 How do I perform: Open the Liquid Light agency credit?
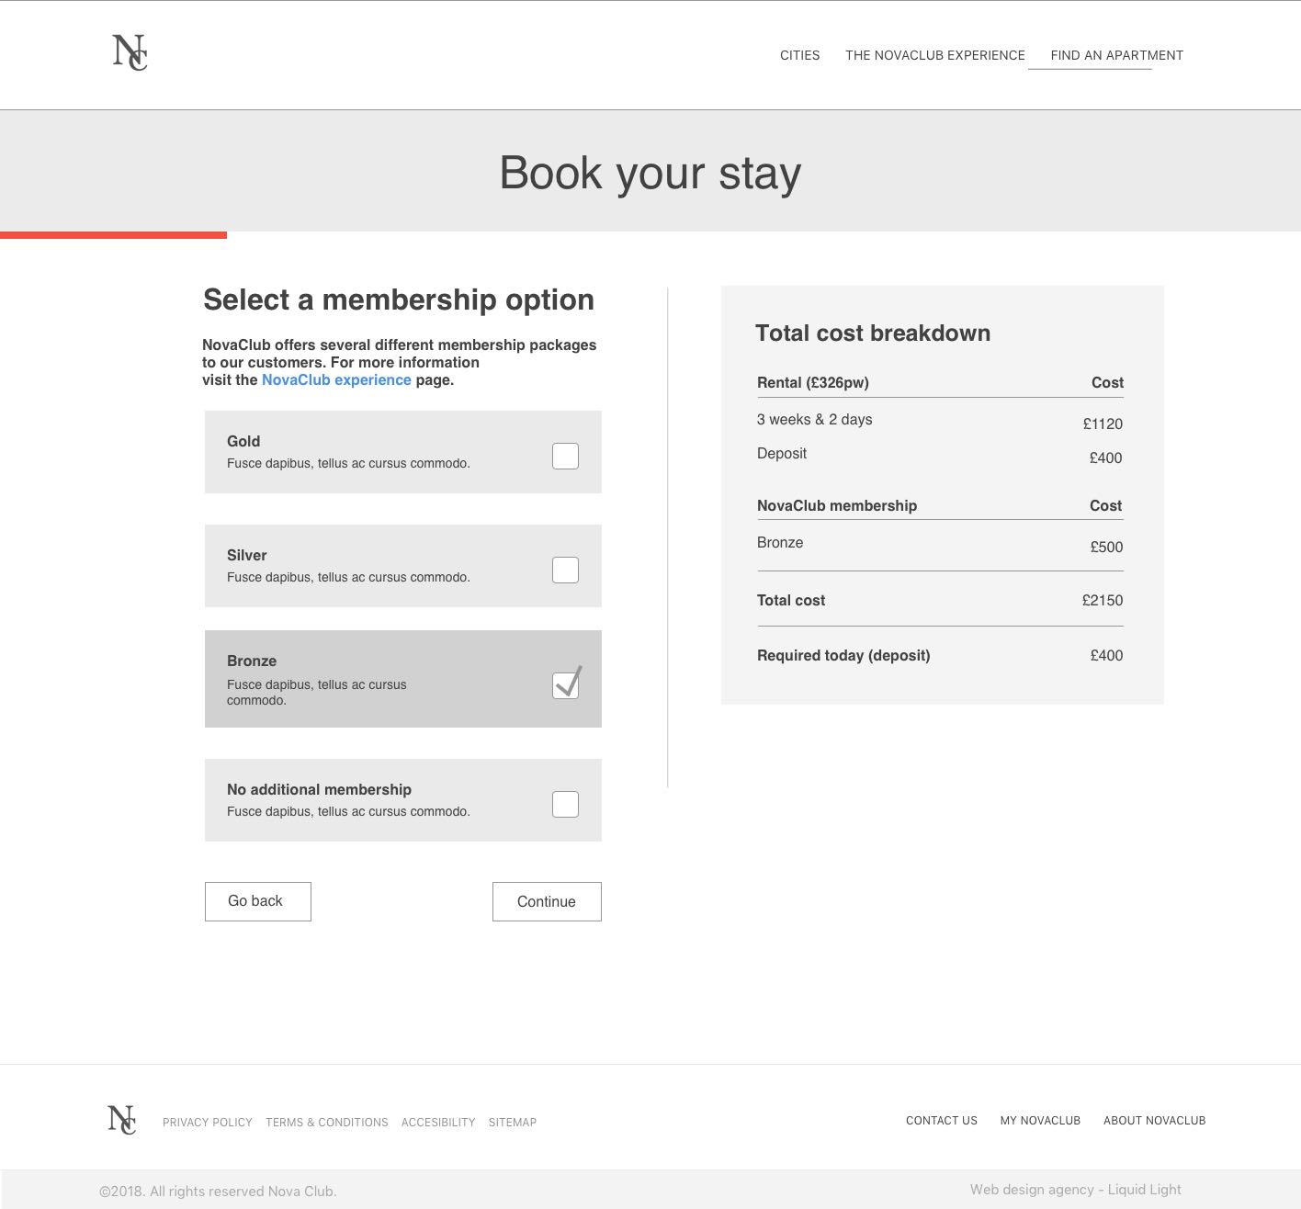coord(1075,1190)
